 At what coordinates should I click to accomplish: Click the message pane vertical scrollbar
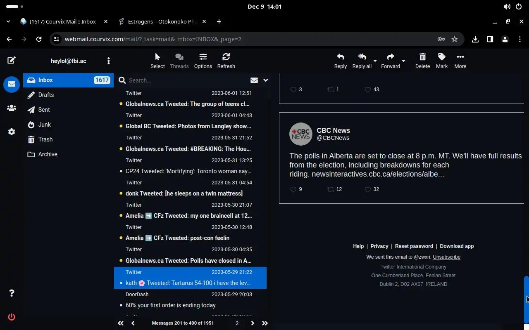coord(526,299)
